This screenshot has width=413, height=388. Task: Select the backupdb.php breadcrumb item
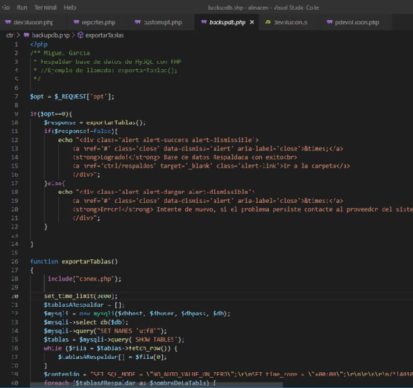coord(50,35)
